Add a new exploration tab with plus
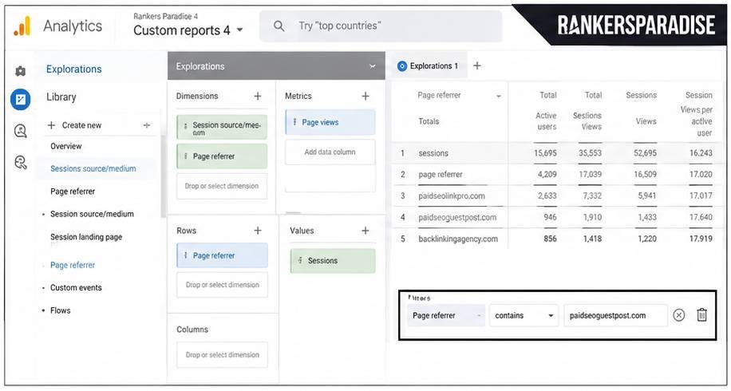731x391 pixels. click(477, 65)
